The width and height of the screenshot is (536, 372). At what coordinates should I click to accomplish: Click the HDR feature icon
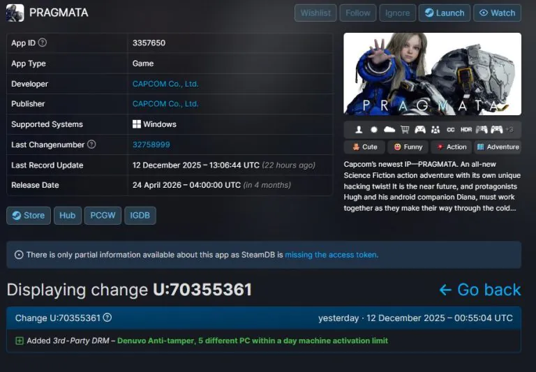pyautogui.click(x=466, y=130)
